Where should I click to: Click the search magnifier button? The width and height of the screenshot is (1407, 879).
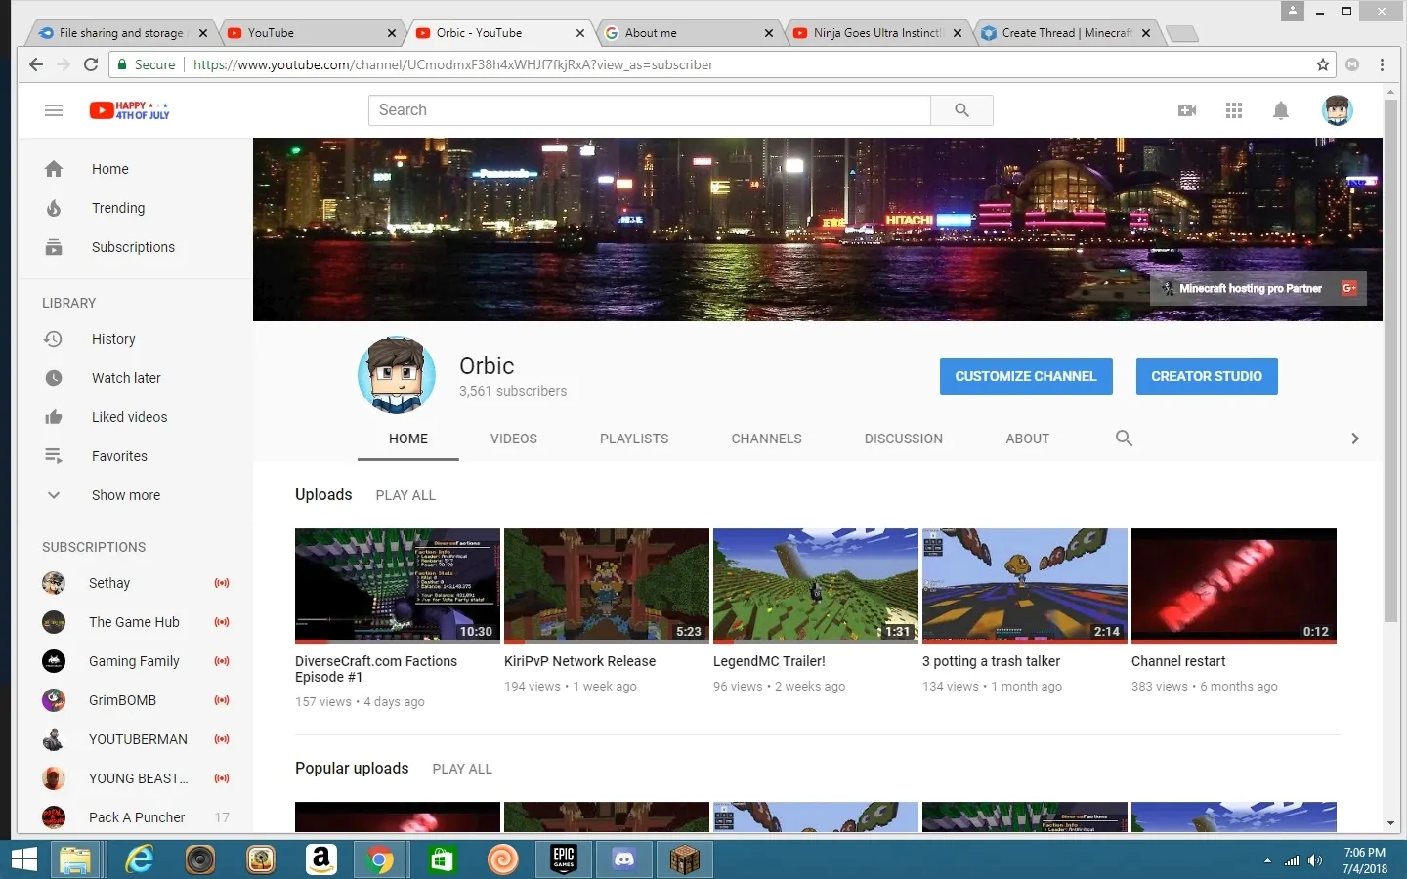961,110
